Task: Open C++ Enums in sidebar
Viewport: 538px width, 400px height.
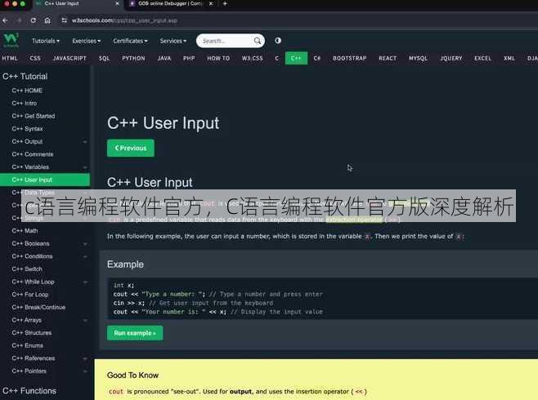Action: click(x=27, y=345)
